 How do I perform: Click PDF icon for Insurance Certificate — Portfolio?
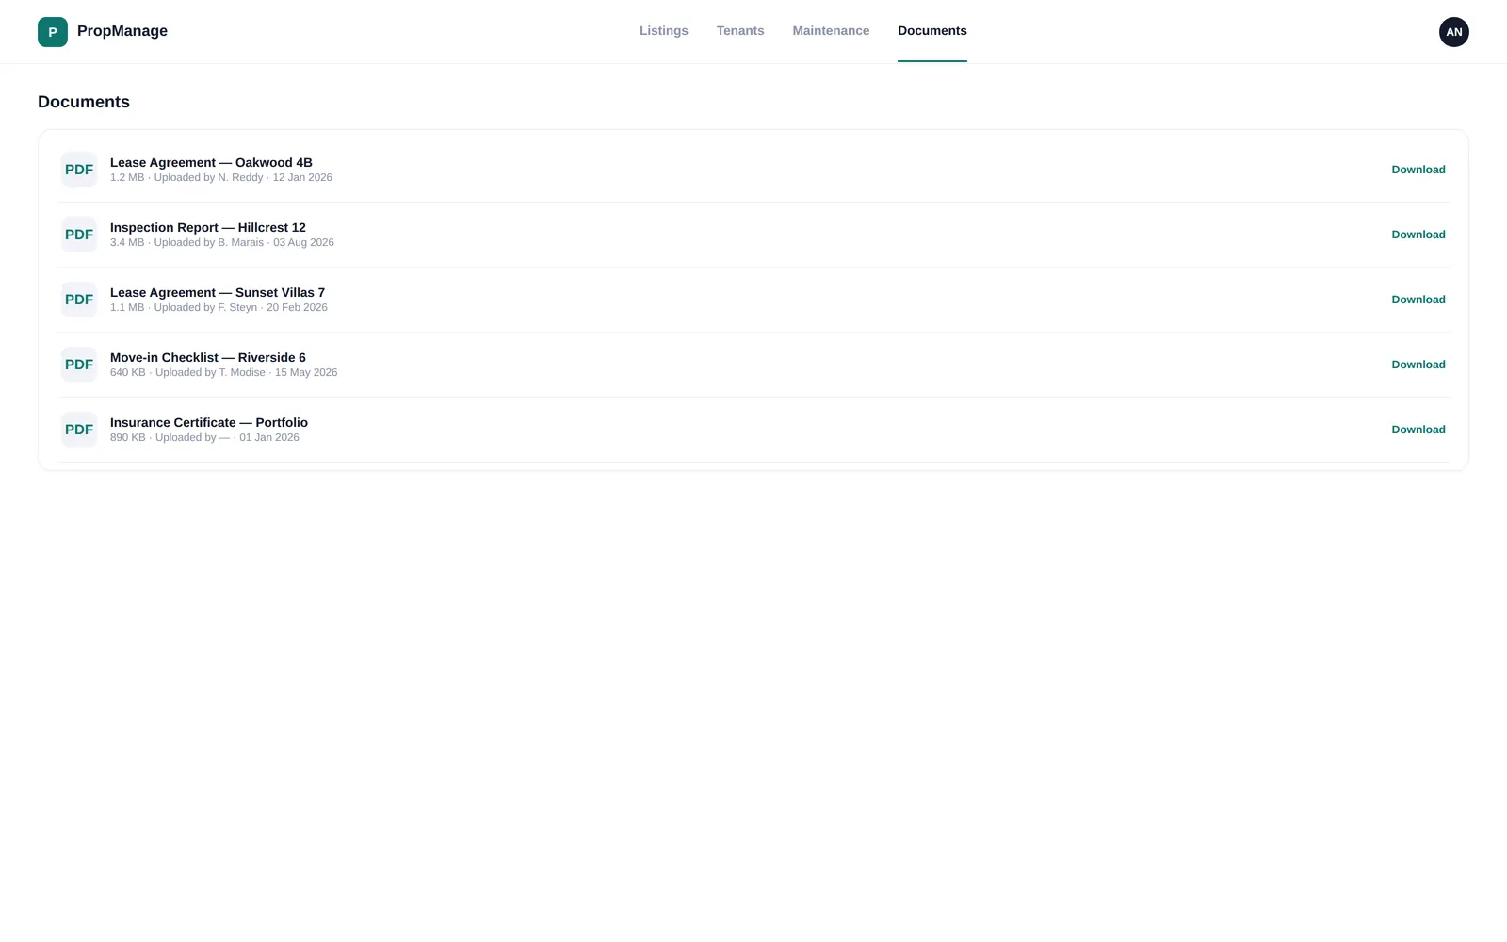tap(79, 430)
